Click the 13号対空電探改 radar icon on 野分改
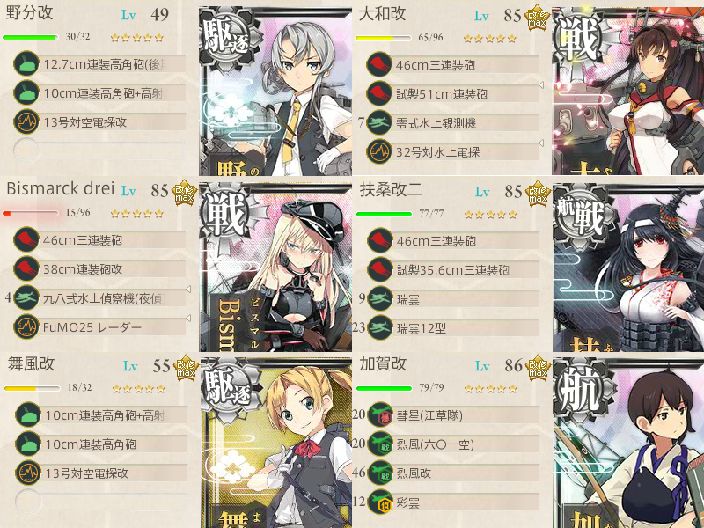Image resolution: width=704 pixels, height=528 pixels. tap(26, 122)
